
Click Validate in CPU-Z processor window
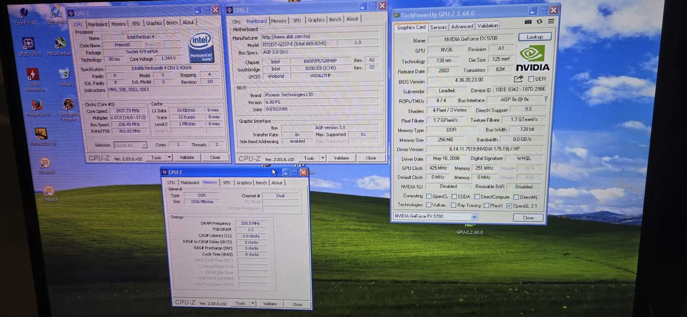point(187,157)
